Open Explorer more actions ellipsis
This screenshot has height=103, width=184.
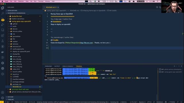40,7
